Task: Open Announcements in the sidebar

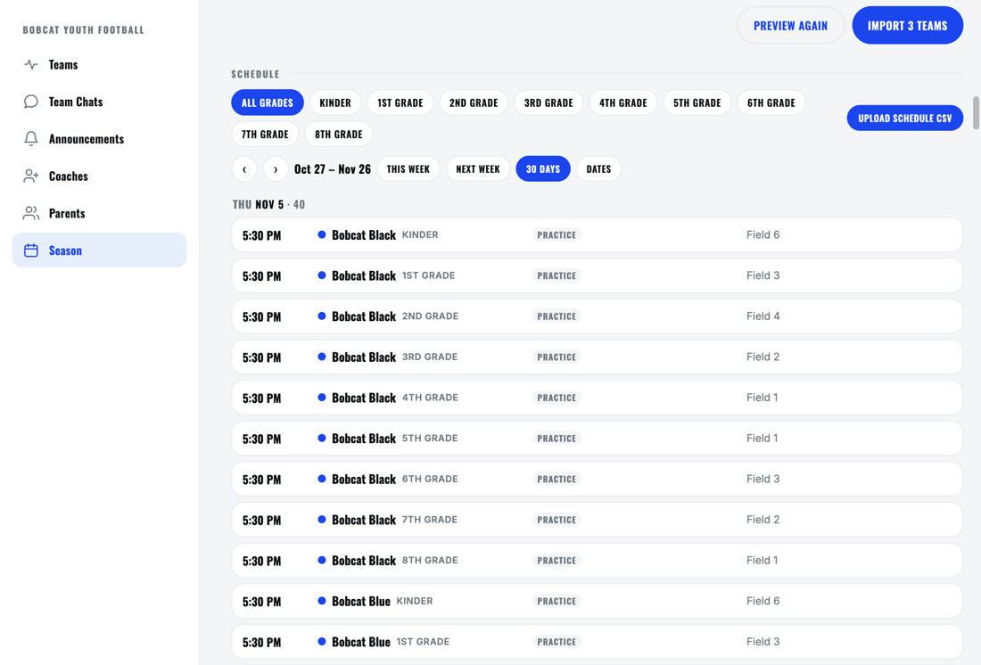Action: pos(100,139)
